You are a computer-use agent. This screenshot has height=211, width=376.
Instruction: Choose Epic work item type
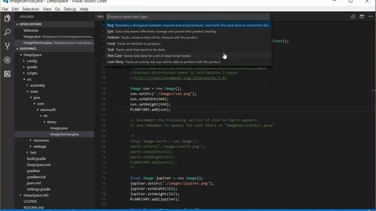188,31
